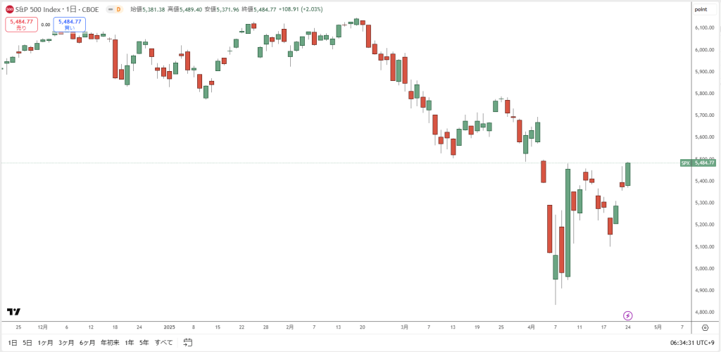Click the TradingView logo on chart
The width and height of the screenshot is (721, 352).
pyautogui.click(x=14, y=312)
